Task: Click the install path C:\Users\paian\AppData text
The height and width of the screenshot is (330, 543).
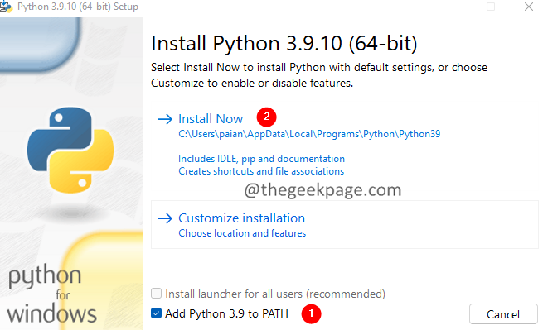Action: (x=309, y=134)
